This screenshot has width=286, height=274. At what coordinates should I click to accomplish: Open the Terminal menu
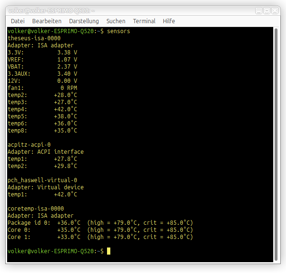point(144,21)
